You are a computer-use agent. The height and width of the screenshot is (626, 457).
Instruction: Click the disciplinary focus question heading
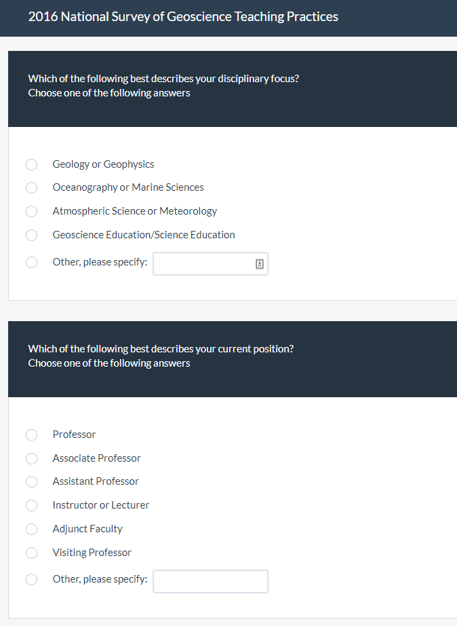[163, 79]
